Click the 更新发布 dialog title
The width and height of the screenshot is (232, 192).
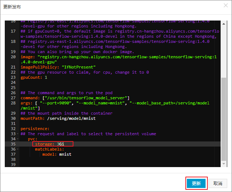coord(12,7)
